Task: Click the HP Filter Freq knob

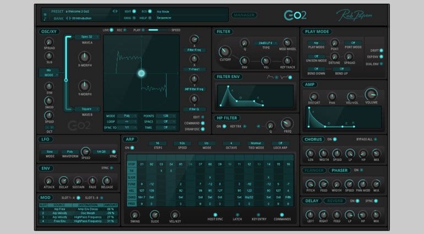Action: [287, 124]
